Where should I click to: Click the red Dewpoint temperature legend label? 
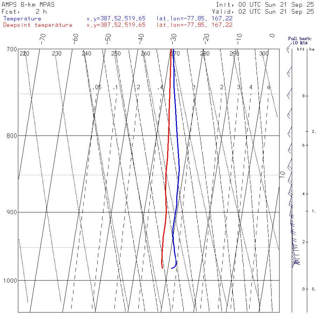38,25
